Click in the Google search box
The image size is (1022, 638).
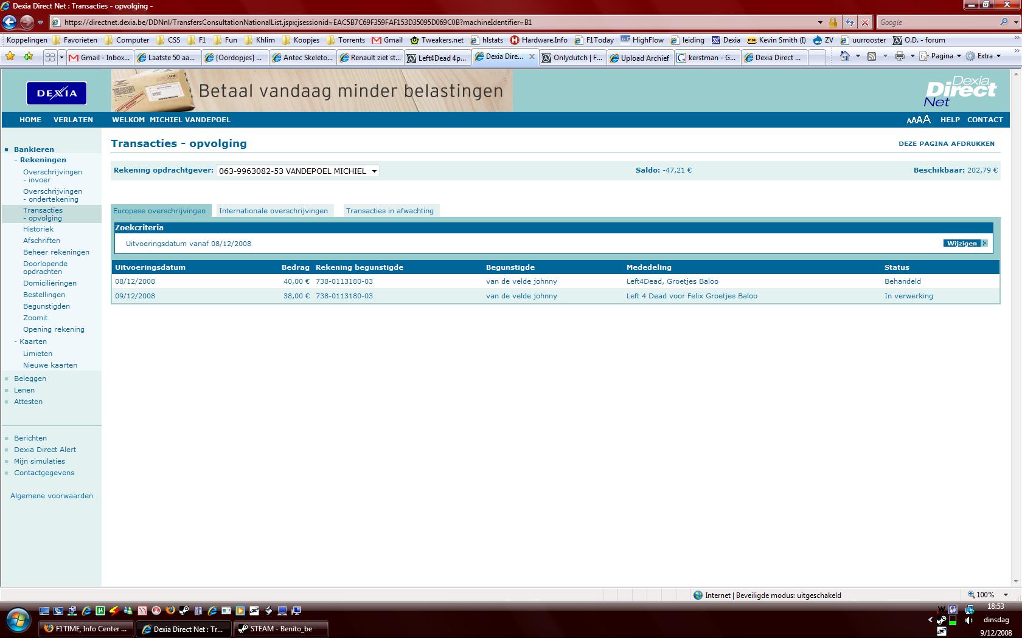[x=937, y=22]
